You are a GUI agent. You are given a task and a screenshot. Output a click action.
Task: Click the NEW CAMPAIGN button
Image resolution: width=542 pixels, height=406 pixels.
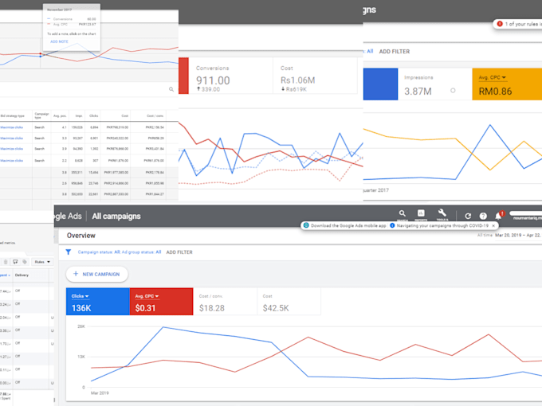(96, 274)
